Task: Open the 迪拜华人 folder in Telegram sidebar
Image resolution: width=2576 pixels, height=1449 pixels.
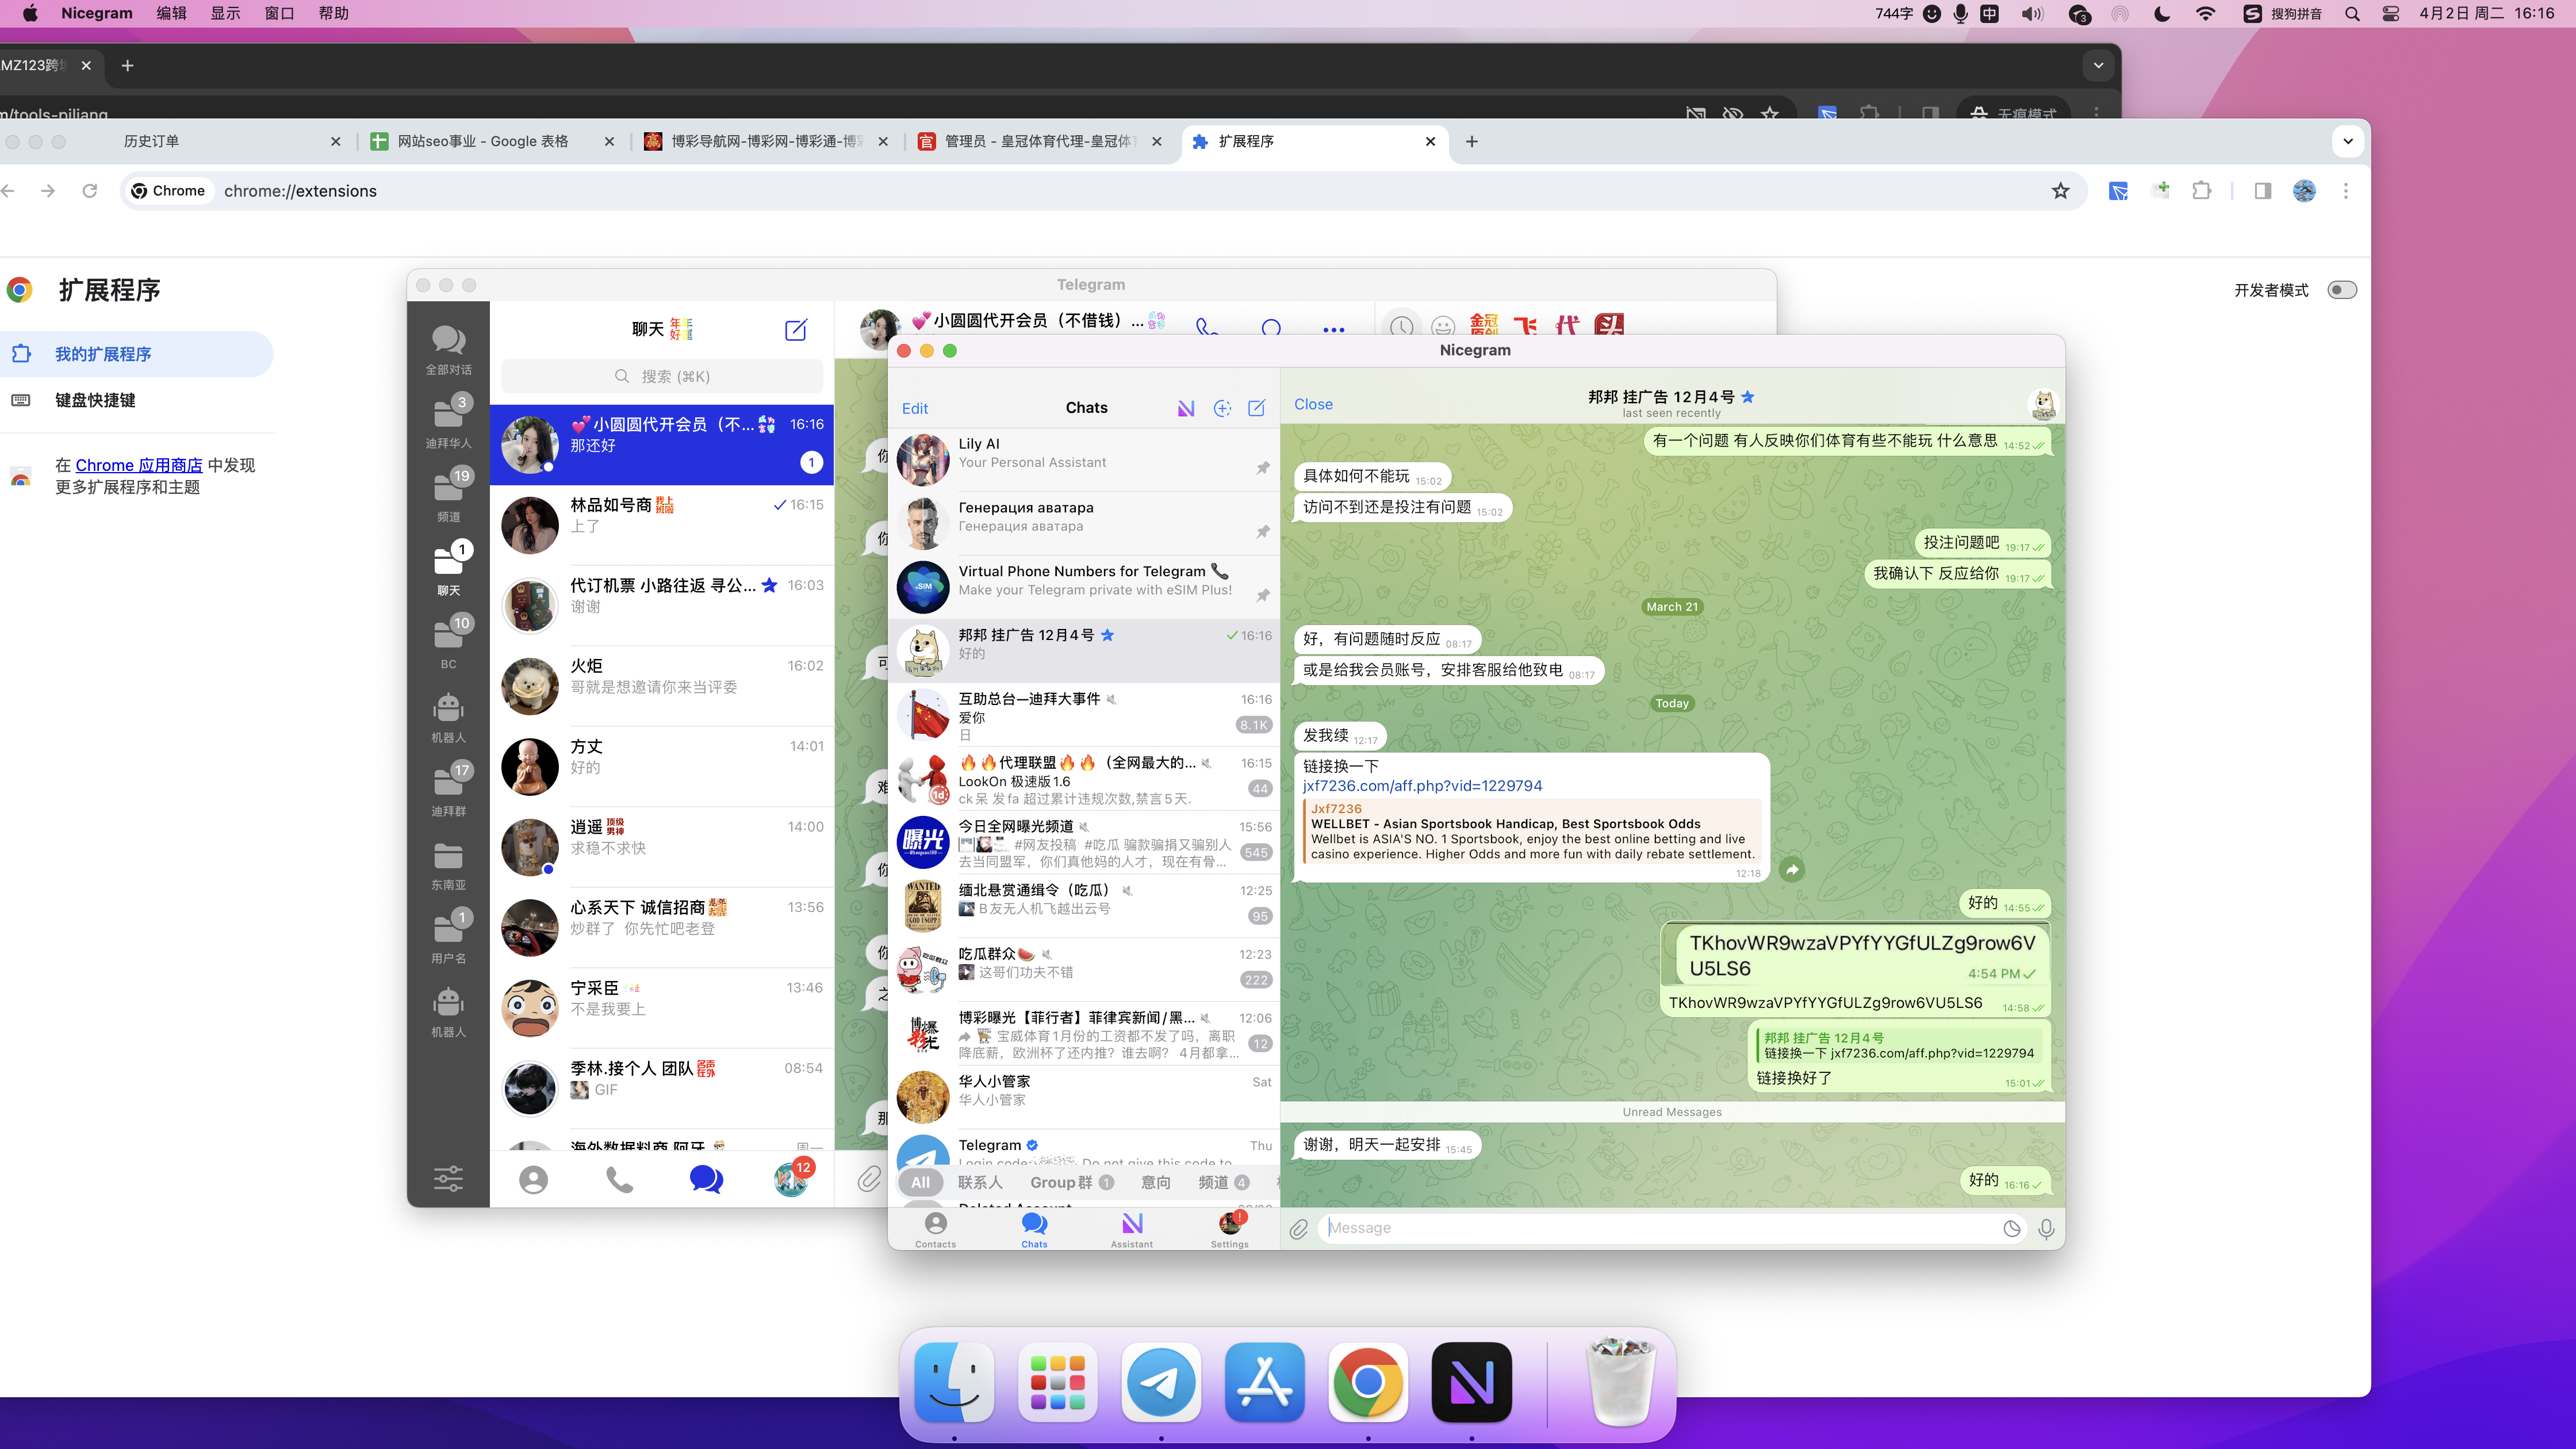Action: [x=448, y=423]
